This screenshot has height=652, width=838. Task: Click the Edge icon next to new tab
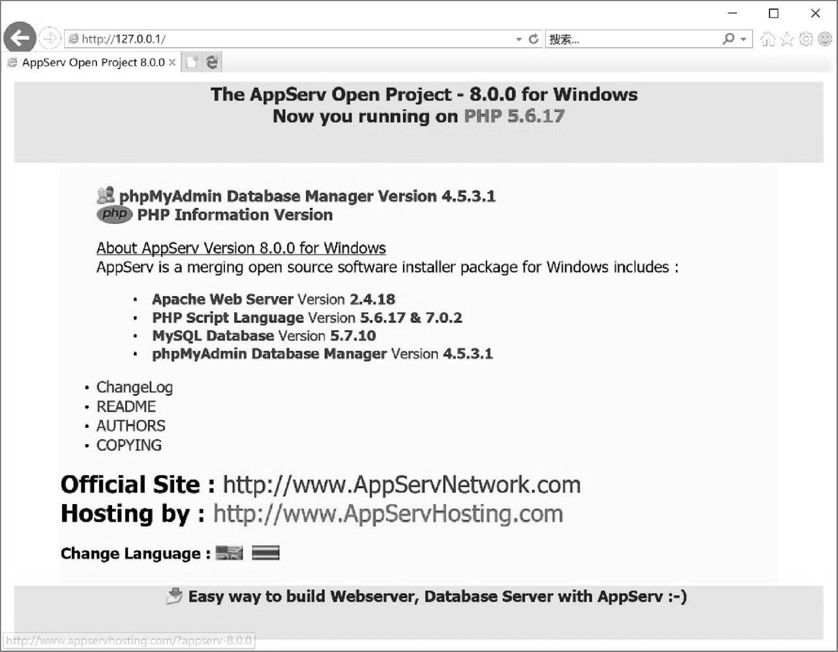pyautogui.click(x=212, y=63)
